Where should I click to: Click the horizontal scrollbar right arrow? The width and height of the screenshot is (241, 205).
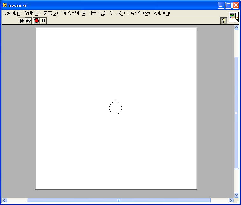[x=231, y=200]
